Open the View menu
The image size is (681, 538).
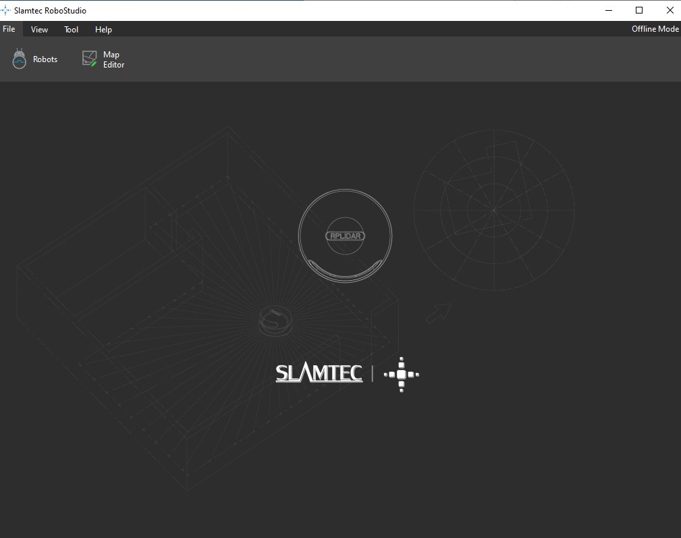(39, 30)
